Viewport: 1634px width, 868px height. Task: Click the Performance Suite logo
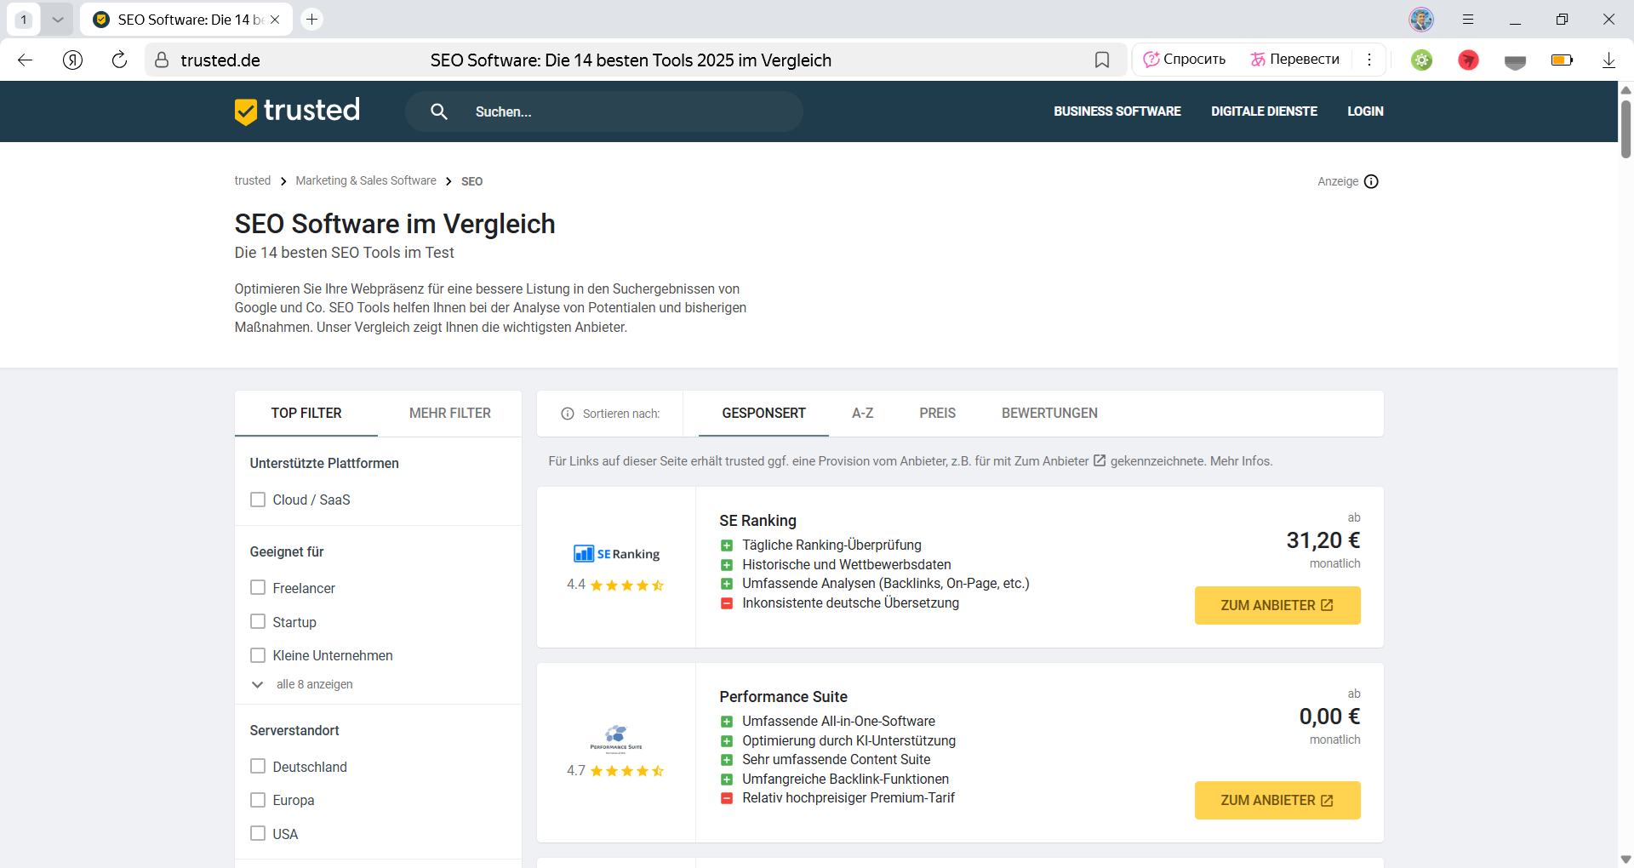click(x=616, y=738)
